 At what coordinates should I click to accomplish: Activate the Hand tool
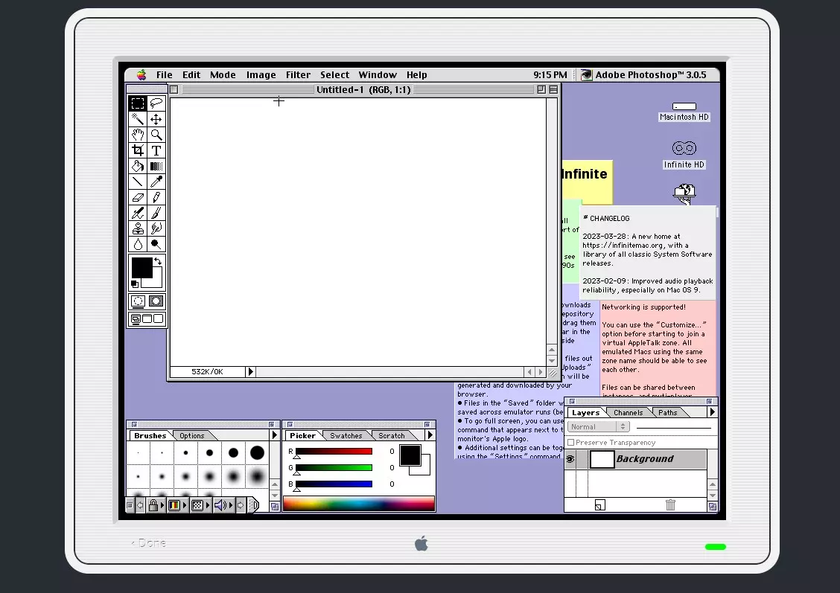pyautogui.click(x=138, y=135)
